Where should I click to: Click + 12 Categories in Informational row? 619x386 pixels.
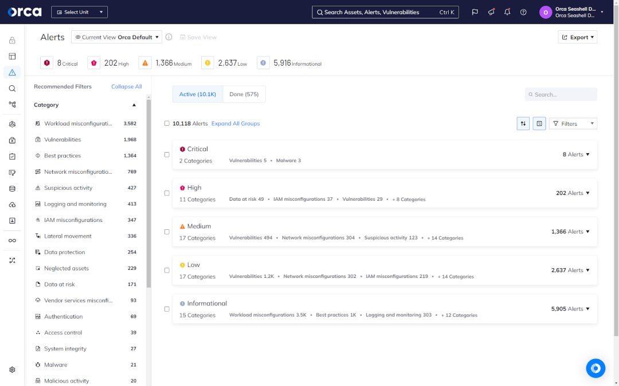[459, 316]
